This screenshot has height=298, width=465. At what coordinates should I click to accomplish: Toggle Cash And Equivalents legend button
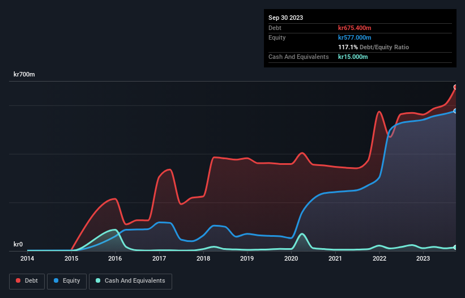pos(130,281)
